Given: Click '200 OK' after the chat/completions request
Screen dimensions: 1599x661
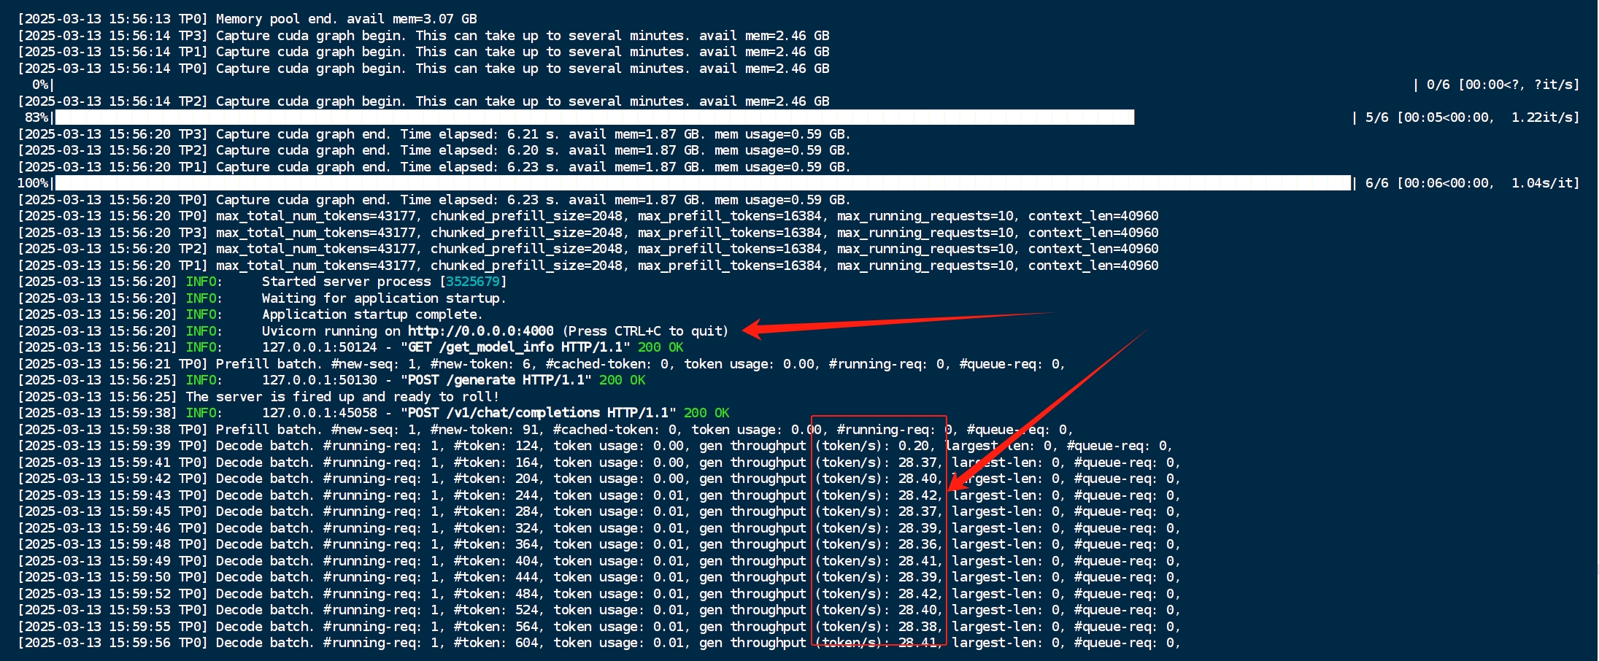Looking at the screenshot, I should coord(706,413).
